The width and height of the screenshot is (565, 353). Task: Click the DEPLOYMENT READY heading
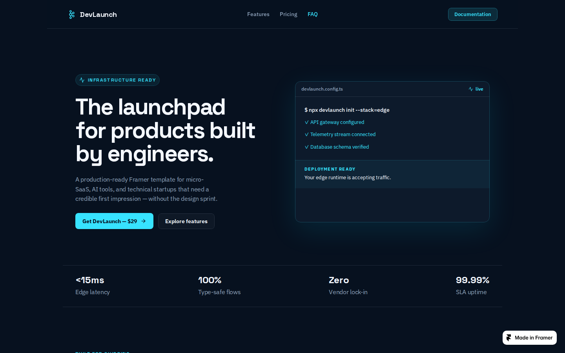pos(330,169)
